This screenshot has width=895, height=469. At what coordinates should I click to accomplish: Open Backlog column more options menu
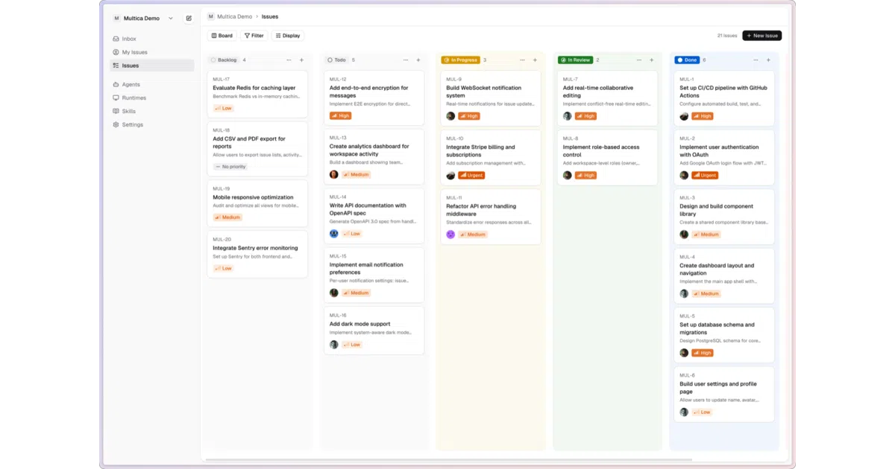coord(289,60)
